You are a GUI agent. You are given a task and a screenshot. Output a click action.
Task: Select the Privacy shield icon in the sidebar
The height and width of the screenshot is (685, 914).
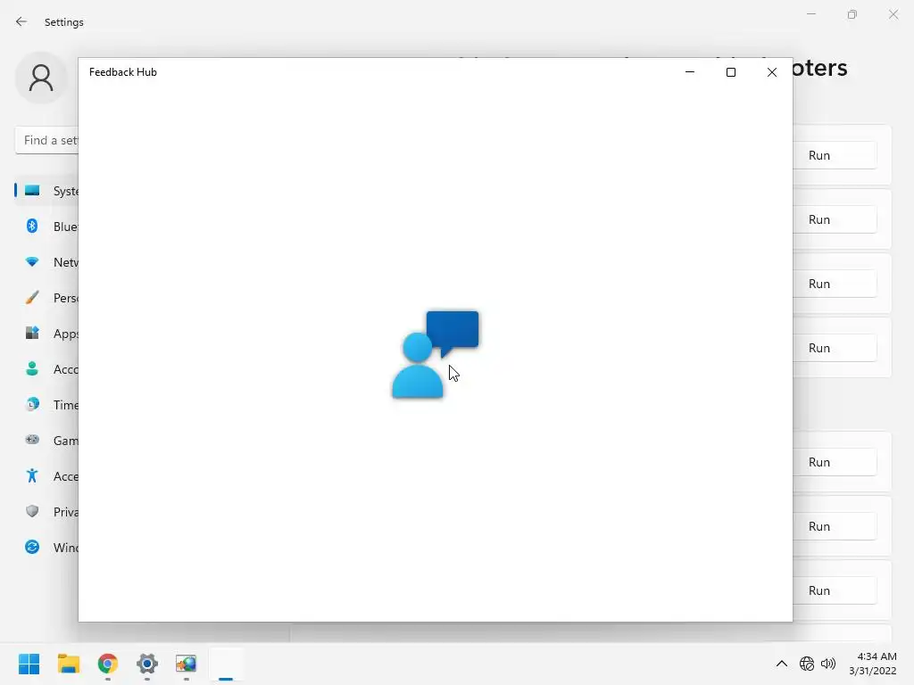(x=32, y=511)
